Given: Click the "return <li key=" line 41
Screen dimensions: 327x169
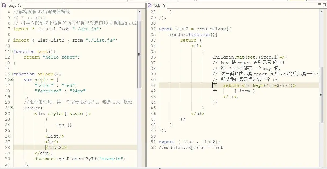Looking at the screenshot, I should [259, 85].
